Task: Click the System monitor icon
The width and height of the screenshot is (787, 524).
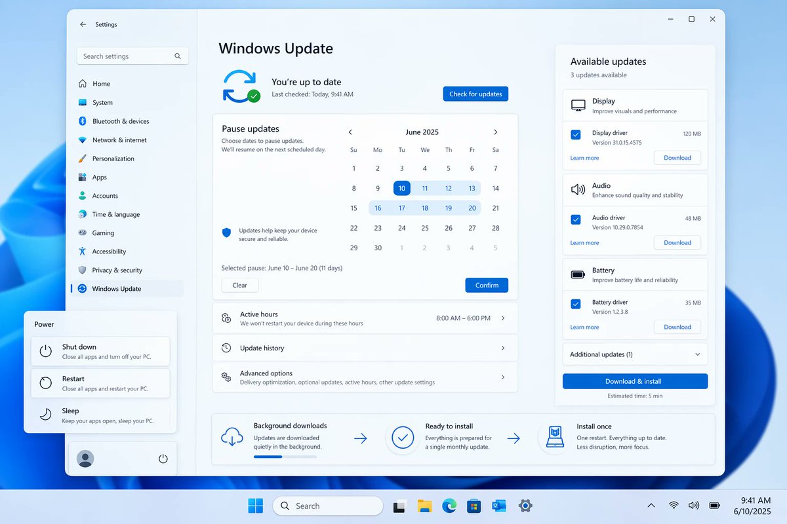Action: click(83, 102)
